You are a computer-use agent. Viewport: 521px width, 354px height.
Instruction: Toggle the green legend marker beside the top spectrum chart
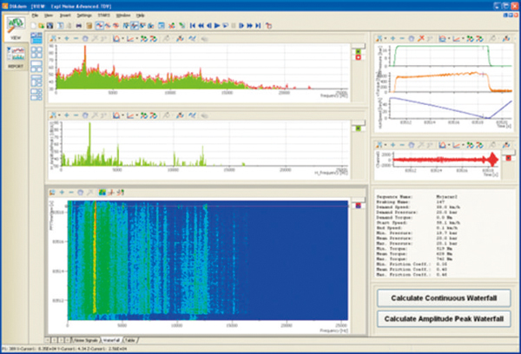[357, 50]
